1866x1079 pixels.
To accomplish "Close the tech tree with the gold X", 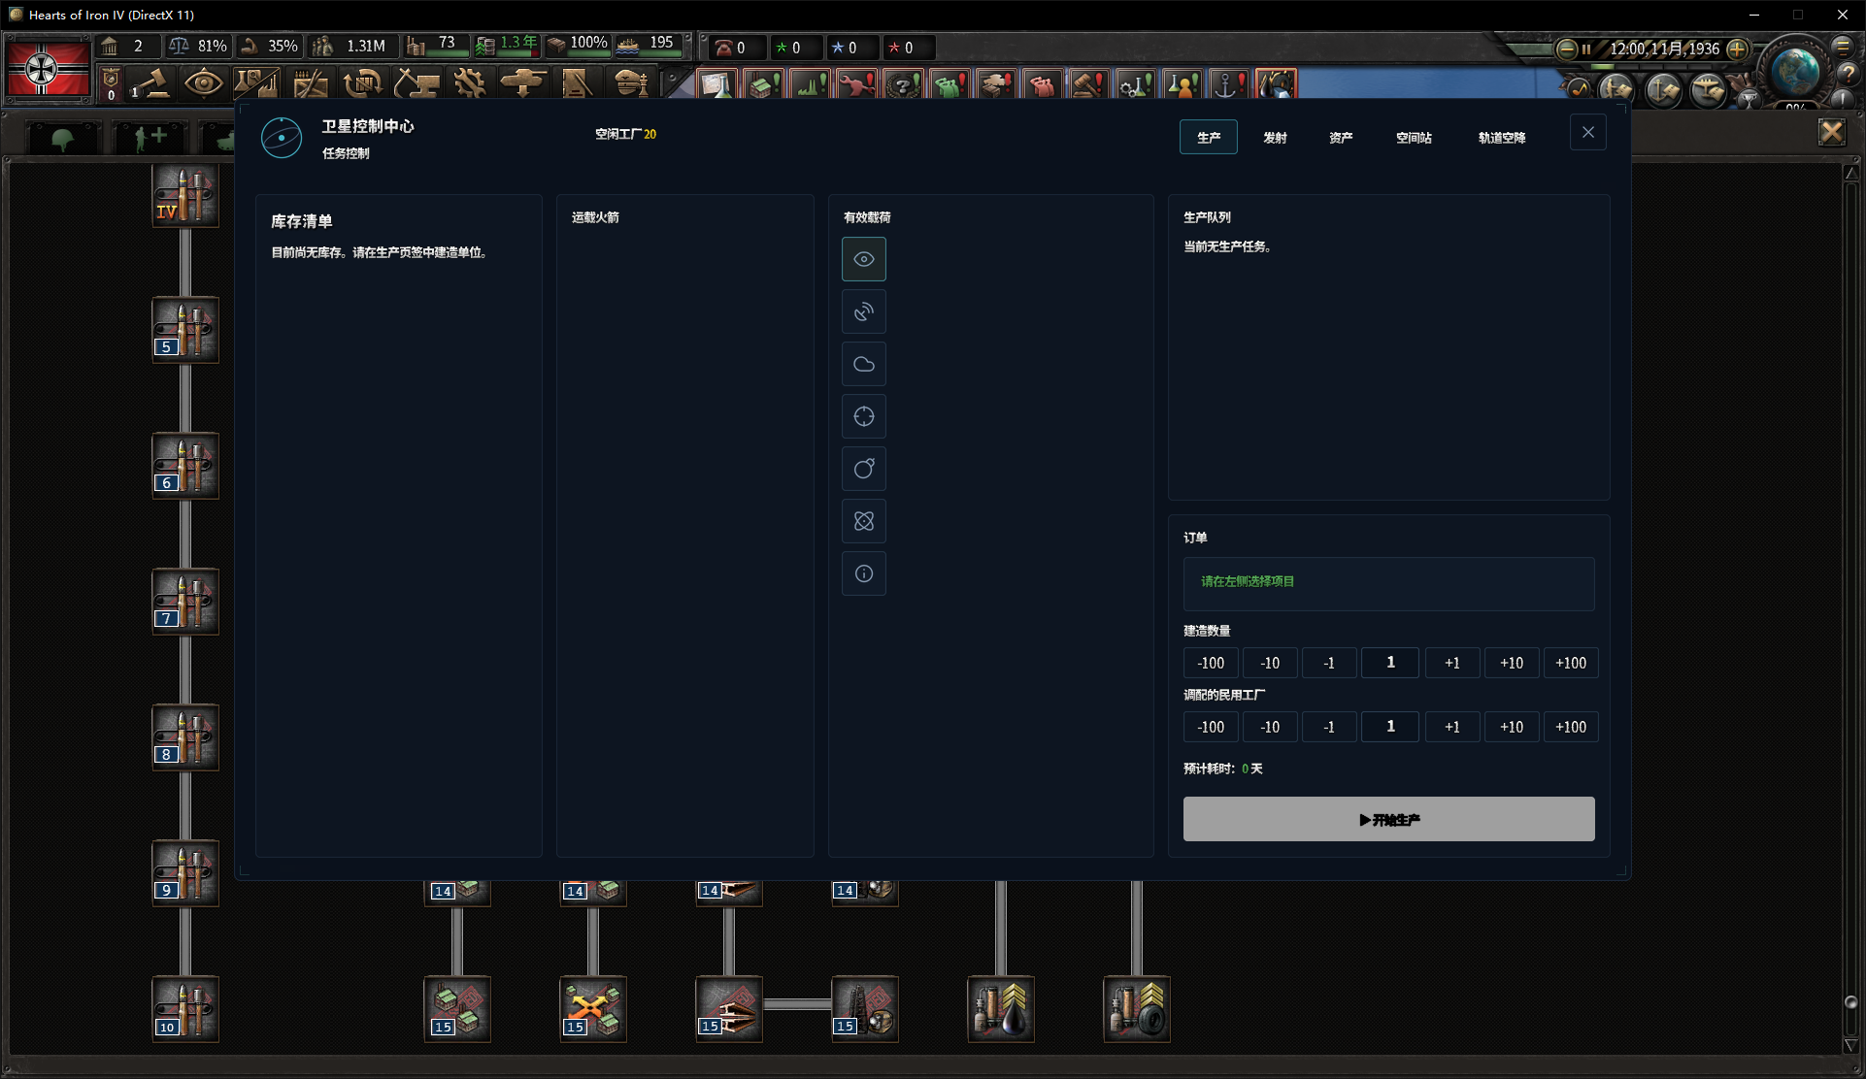I will [x=1832, y=132].
